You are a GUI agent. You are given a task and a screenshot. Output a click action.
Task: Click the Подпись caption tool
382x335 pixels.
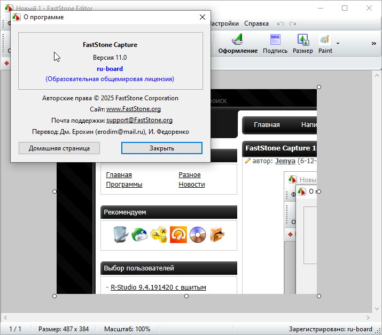click(275, 44)
